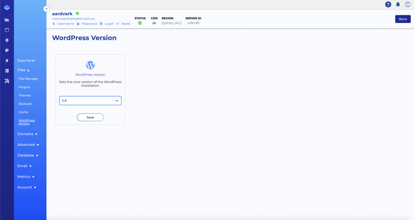
Task: Open the palette themes icon in sidebar
Action: point(7,50)
